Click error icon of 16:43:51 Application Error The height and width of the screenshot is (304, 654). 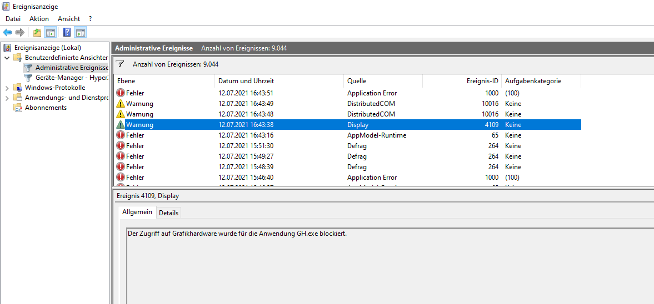point(121,93)
